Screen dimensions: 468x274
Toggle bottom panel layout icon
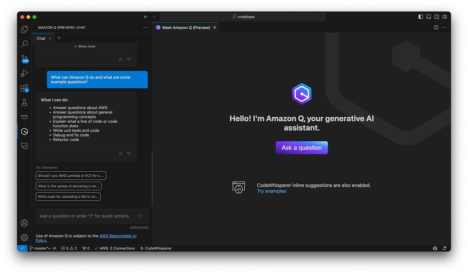click(x=429, y=17)
